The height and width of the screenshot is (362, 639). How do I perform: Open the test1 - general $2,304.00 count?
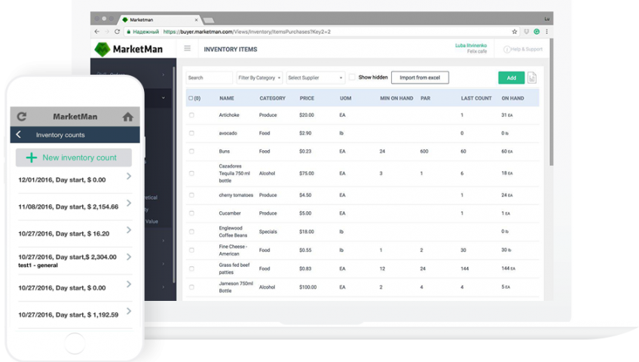coord(75,261)
